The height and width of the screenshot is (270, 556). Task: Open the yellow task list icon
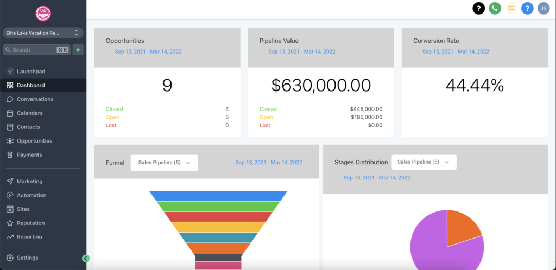tap(511, 8)
